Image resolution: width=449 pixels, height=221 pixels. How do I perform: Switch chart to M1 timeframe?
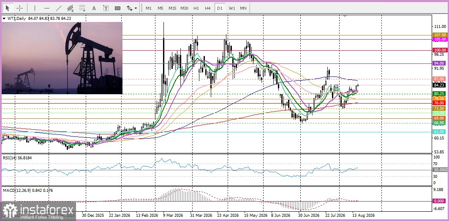tap(149, 8)
